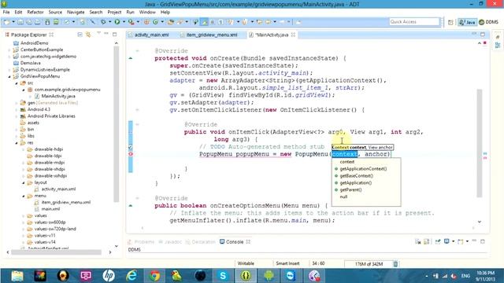Open the File menu
This screenshot has width=504, height=283.
click(x=6, y=13)
